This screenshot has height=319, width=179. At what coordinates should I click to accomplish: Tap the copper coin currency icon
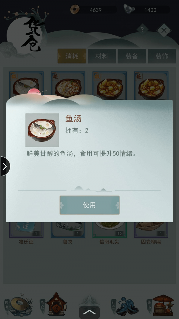pos(75,9)
